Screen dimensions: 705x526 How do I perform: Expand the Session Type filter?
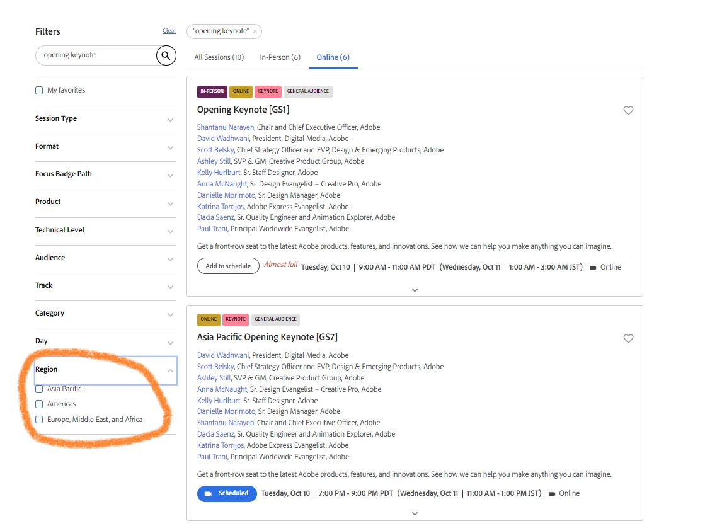106,119
